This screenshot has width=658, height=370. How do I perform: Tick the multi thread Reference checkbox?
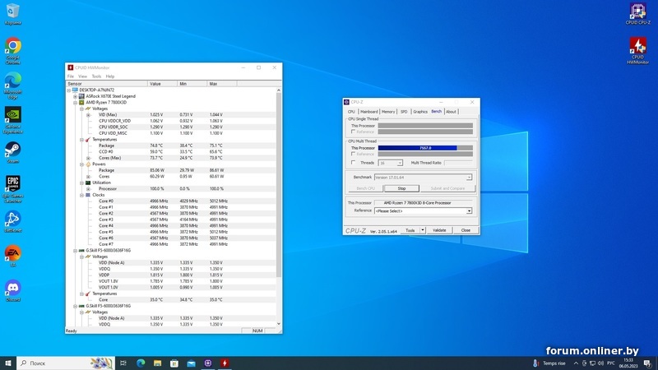(x=354, y=154)
